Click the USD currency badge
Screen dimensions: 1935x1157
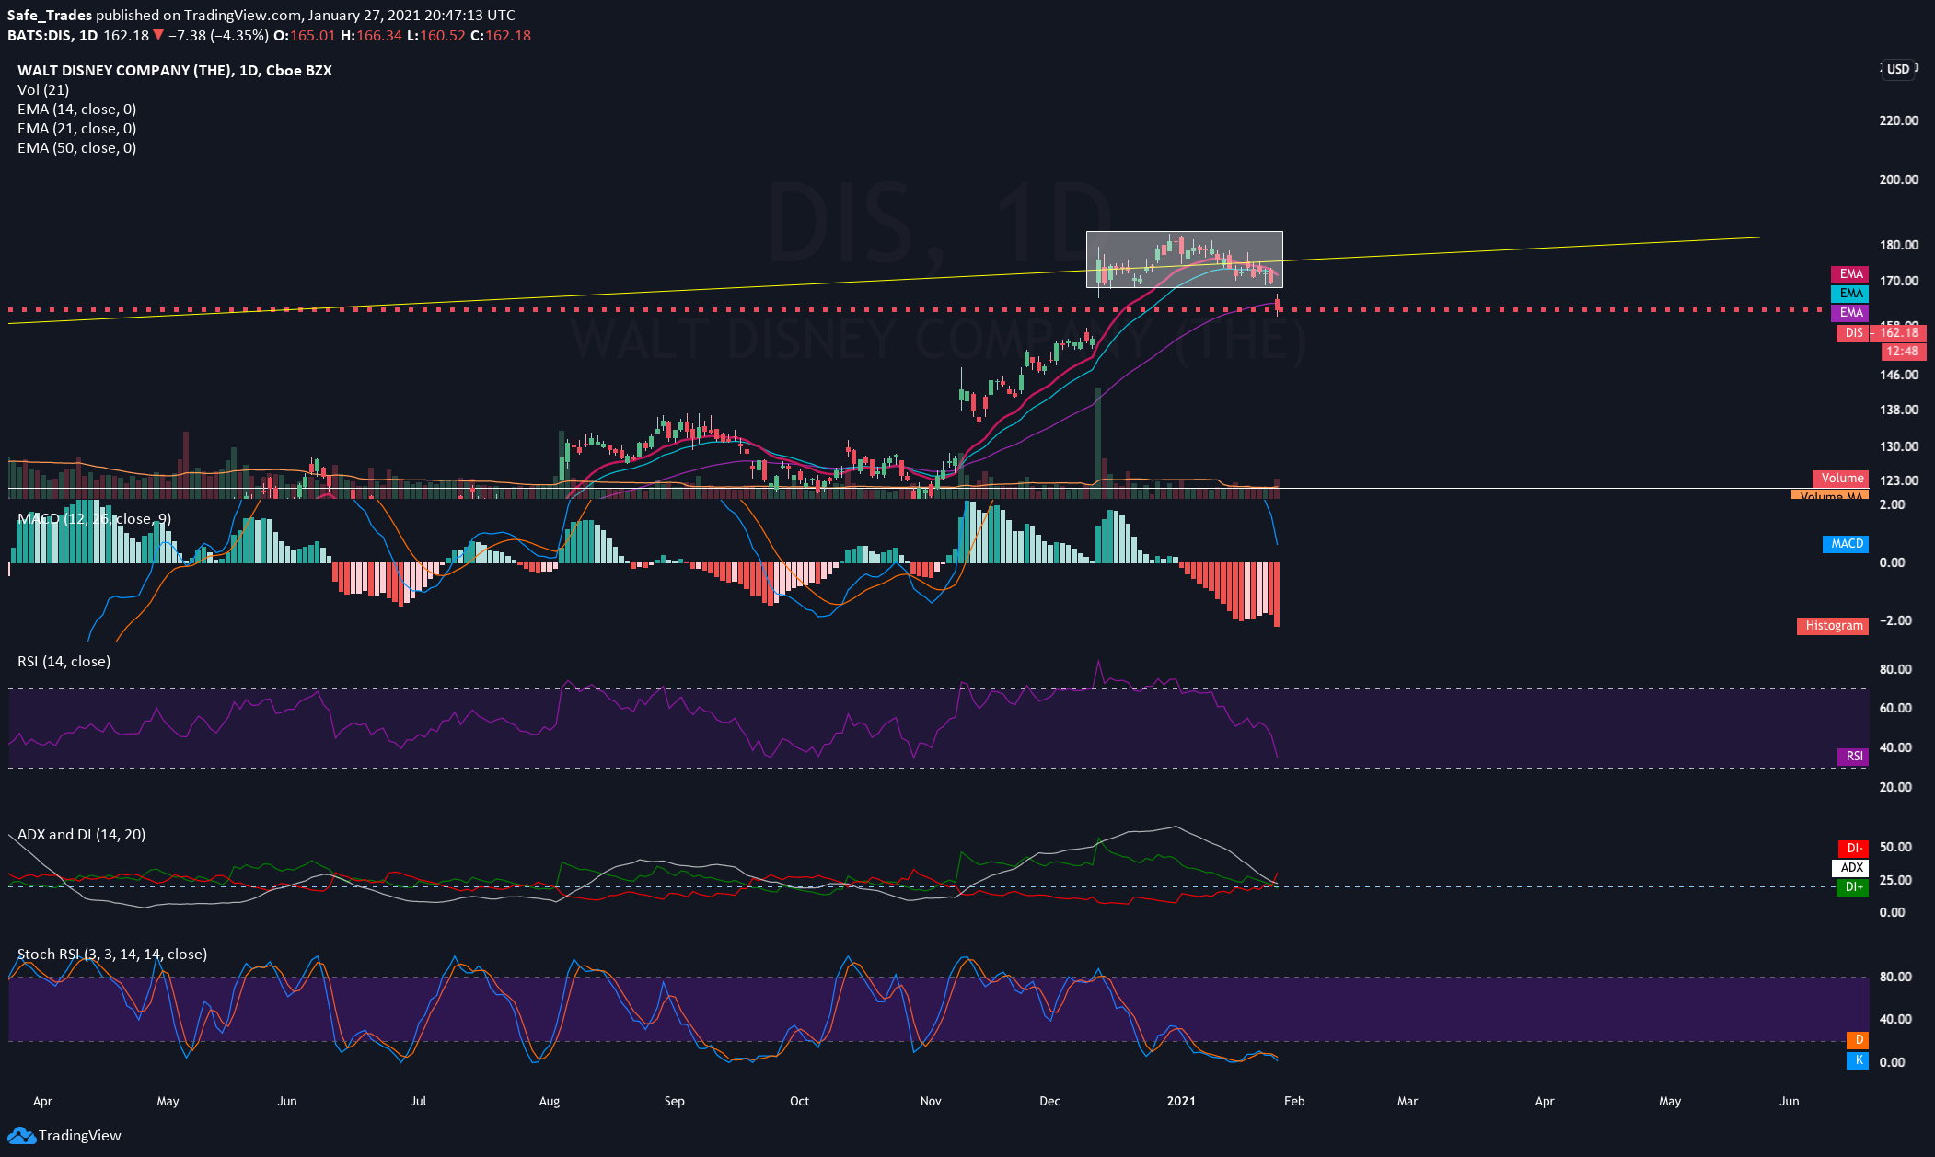1898,69
